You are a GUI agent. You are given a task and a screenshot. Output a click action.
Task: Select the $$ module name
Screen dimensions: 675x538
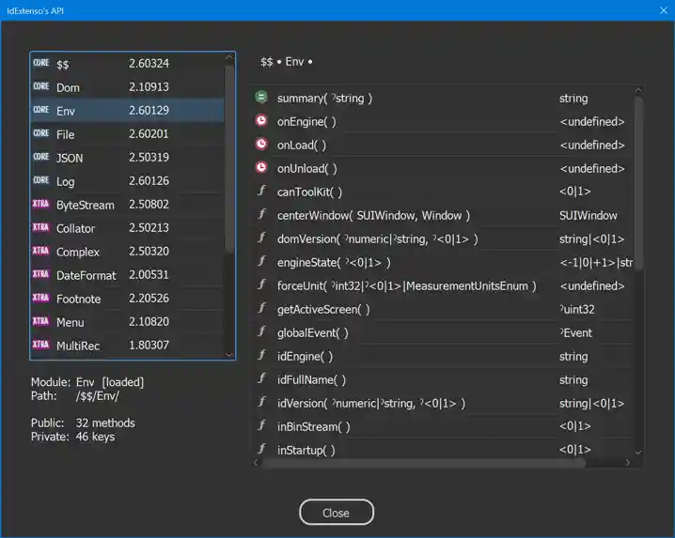click(x=63, y=65)
